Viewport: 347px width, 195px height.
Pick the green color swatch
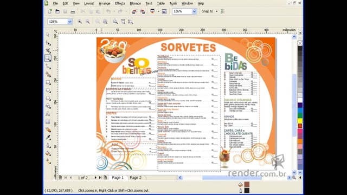click(300, 115)
